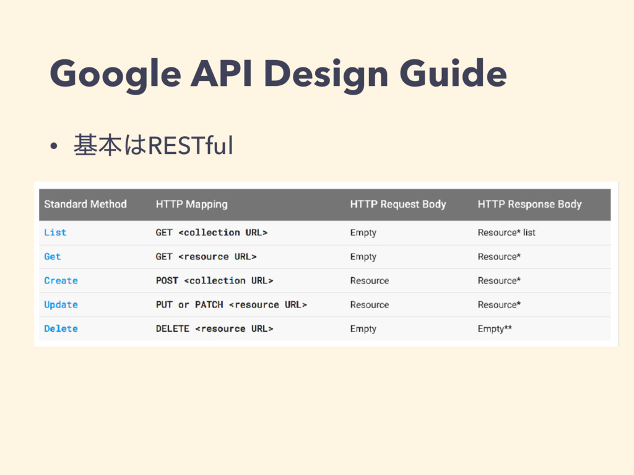The image size is (634, 475).
Task: Select 'DELETE <resource URL>' cell
Action: click(214, 329)
